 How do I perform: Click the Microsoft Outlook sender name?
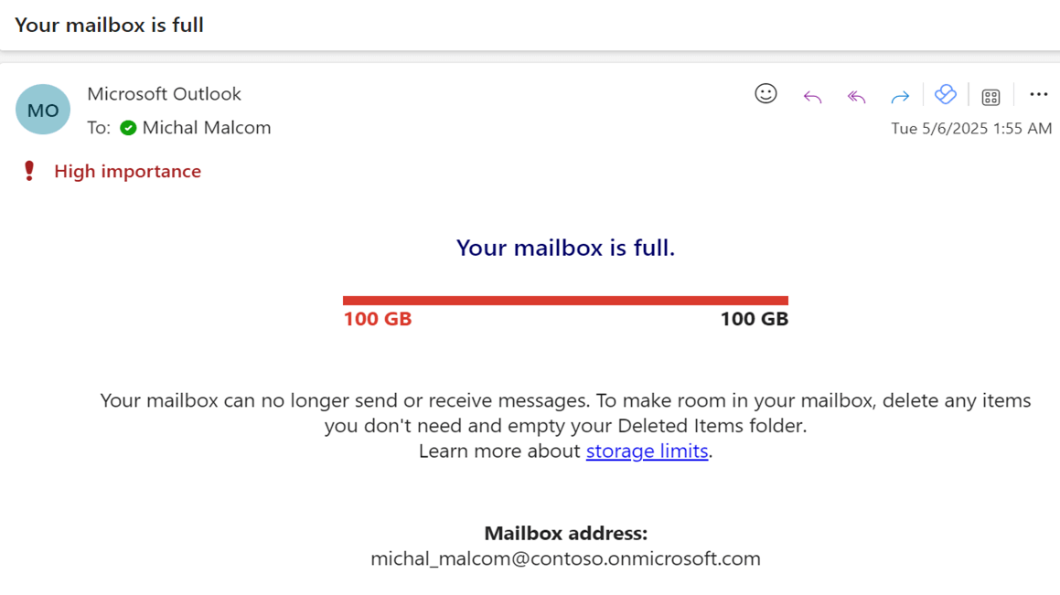pos(164,94)
